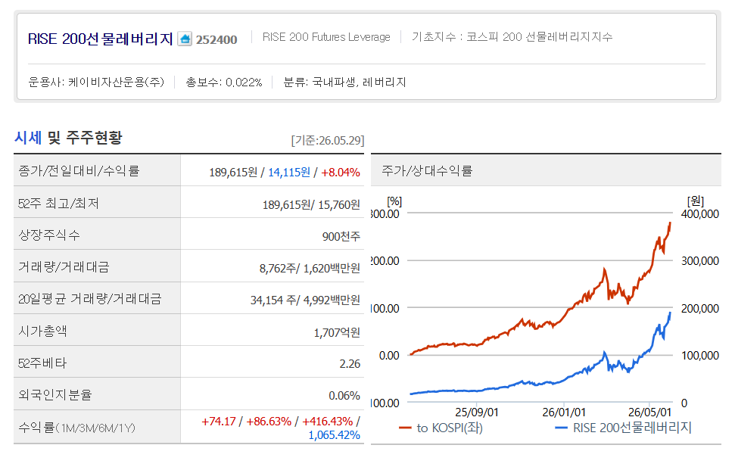Viewport: 735px width, 470px height.
Task: Click the 1Y return 1,065.42%
Action: tap(335, 435)
